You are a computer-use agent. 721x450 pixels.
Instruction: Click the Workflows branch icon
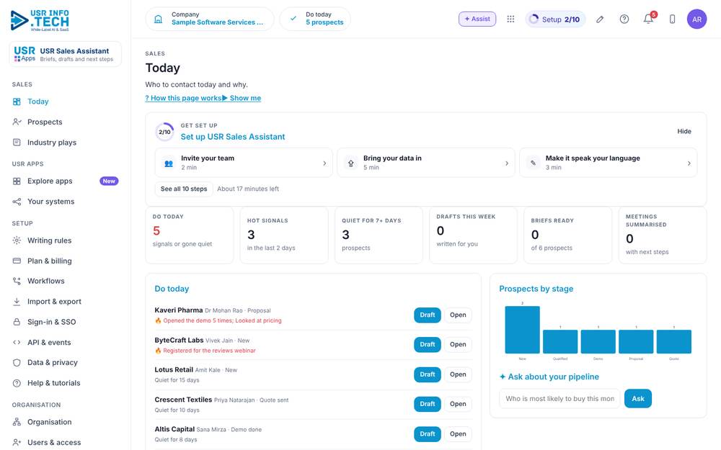click(17, 281)
